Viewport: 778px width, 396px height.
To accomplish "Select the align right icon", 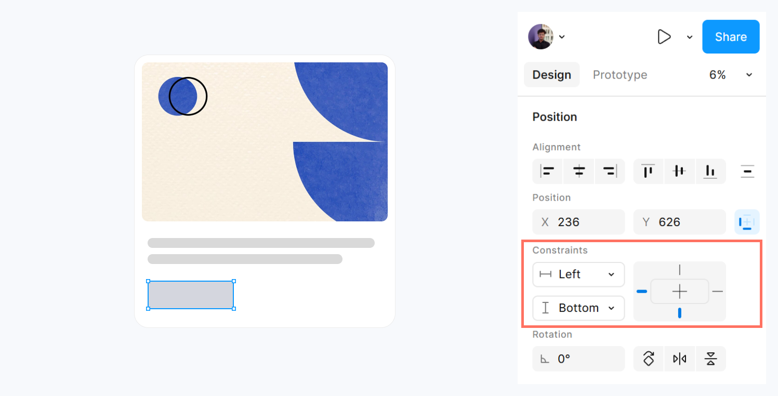I will click(610, 171).
